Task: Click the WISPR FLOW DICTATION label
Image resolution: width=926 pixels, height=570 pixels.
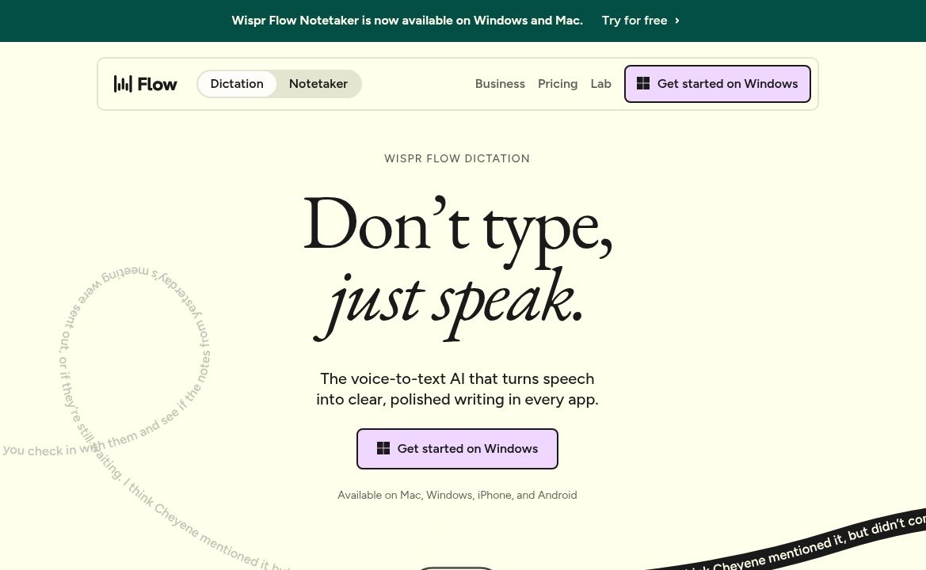Action: click(x=457, y=158)
